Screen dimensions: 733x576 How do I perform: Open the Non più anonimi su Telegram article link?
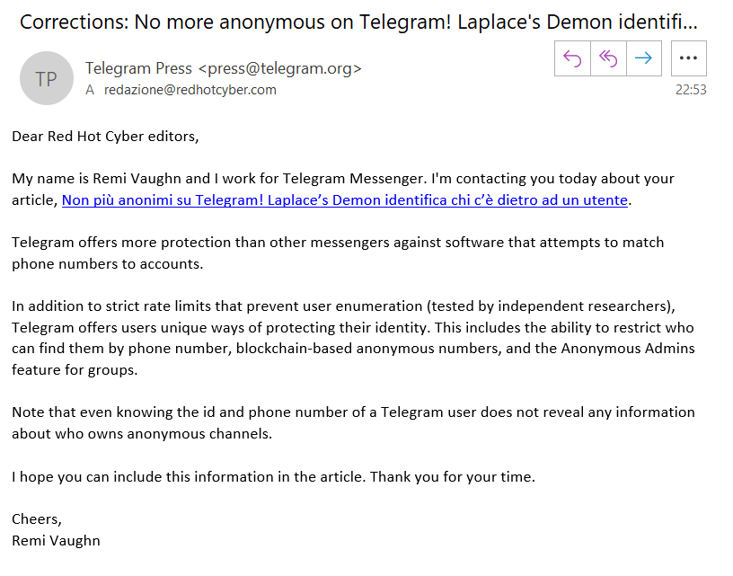[x=345, y=199]
